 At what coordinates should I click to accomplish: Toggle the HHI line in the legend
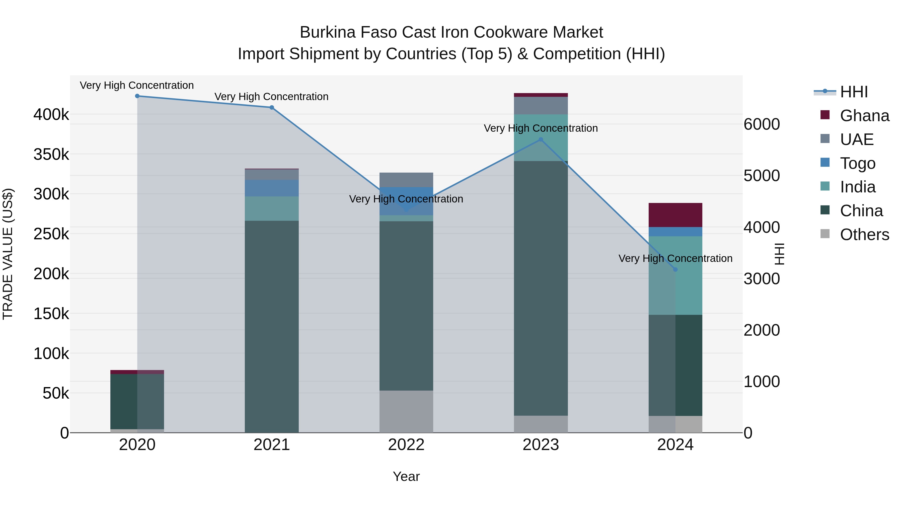tap(841, 92)
